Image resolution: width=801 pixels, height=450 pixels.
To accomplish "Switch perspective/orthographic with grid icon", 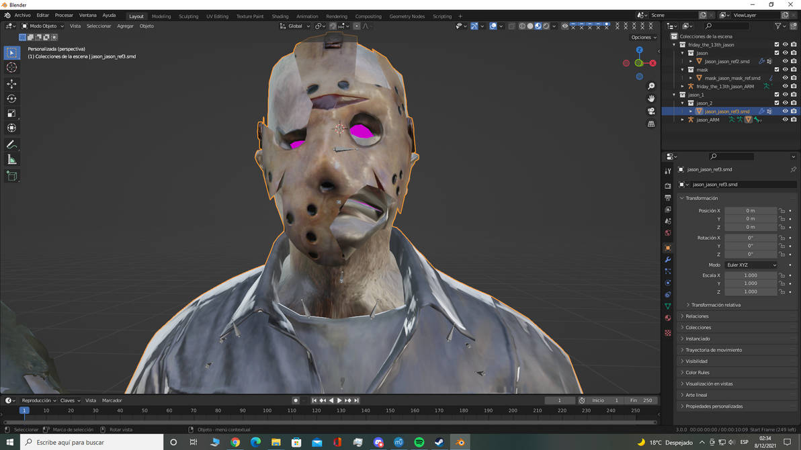I will click(x=650, y=124).
